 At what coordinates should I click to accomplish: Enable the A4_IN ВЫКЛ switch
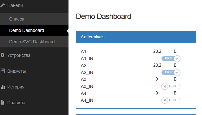coord(171,100)
